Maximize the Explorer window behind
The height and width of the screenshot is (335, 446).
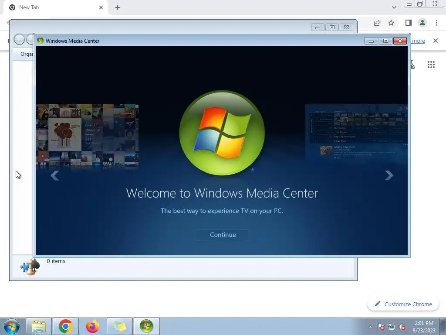click(332, 27)
